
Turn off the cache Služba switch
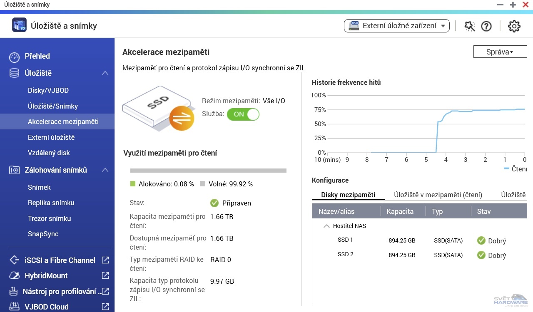[x=243, y=114]
